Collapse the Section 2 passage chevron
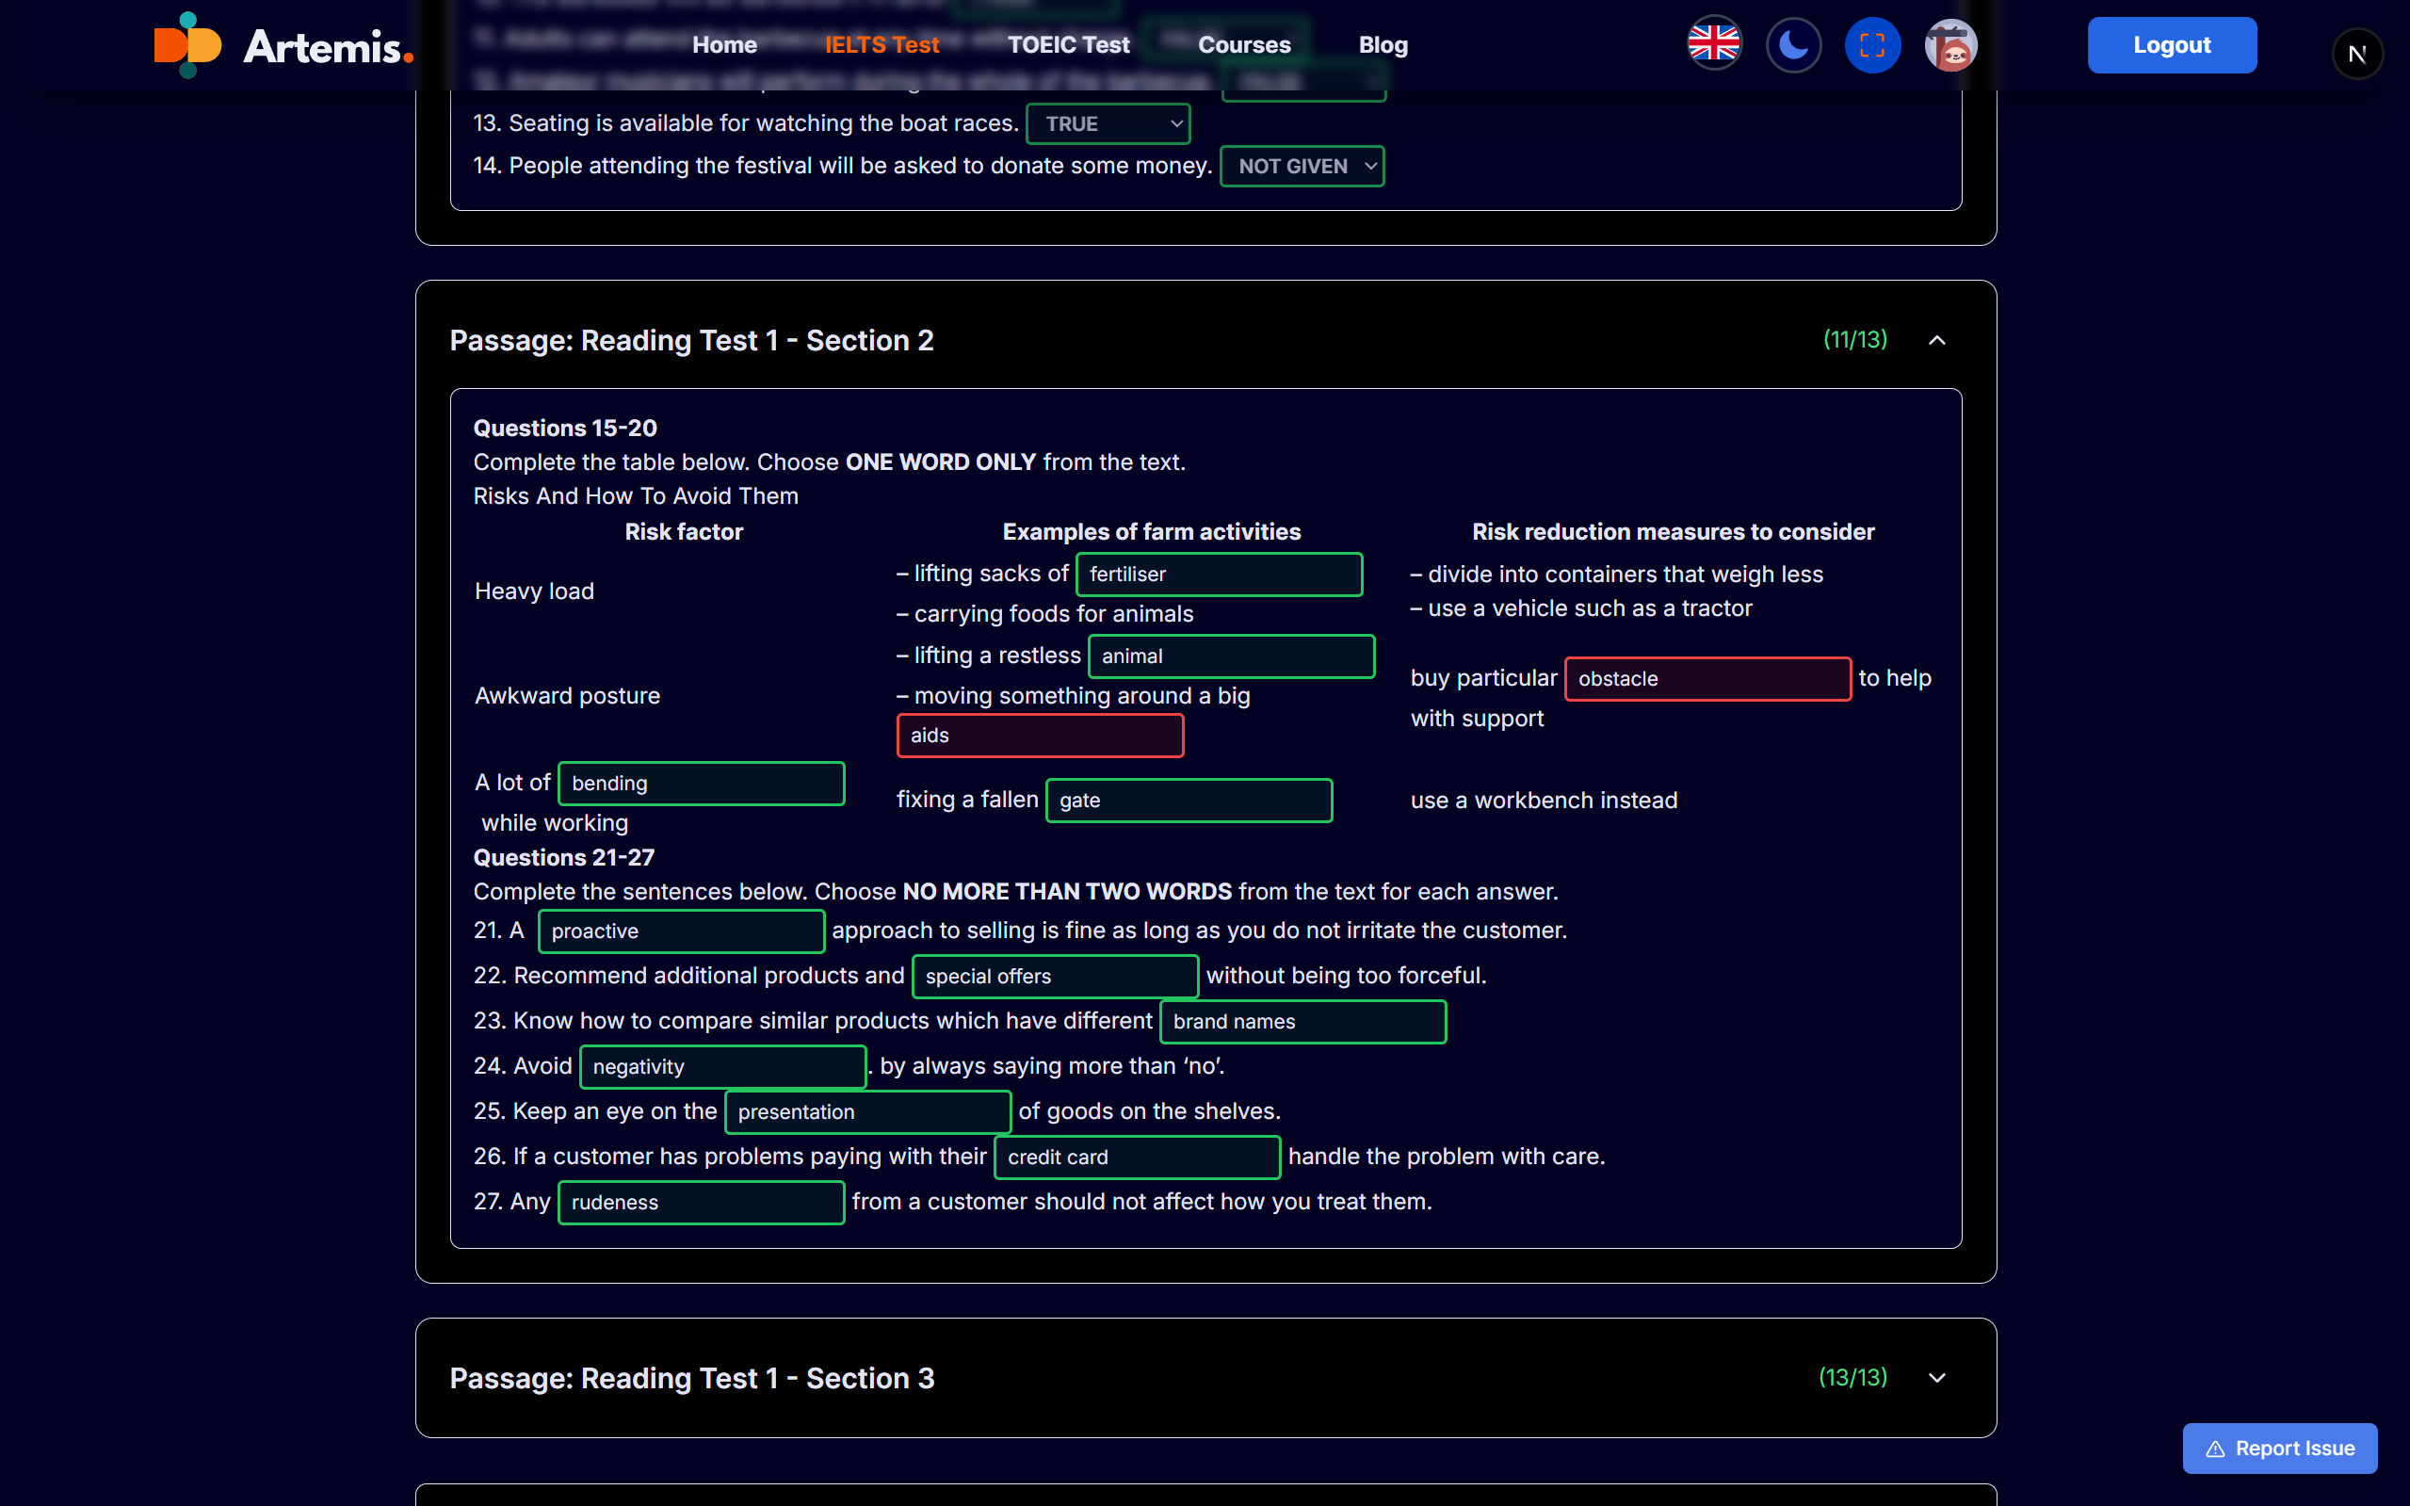The width and height of the screenshot is (2410, 1506). [x=1937, y=341]
